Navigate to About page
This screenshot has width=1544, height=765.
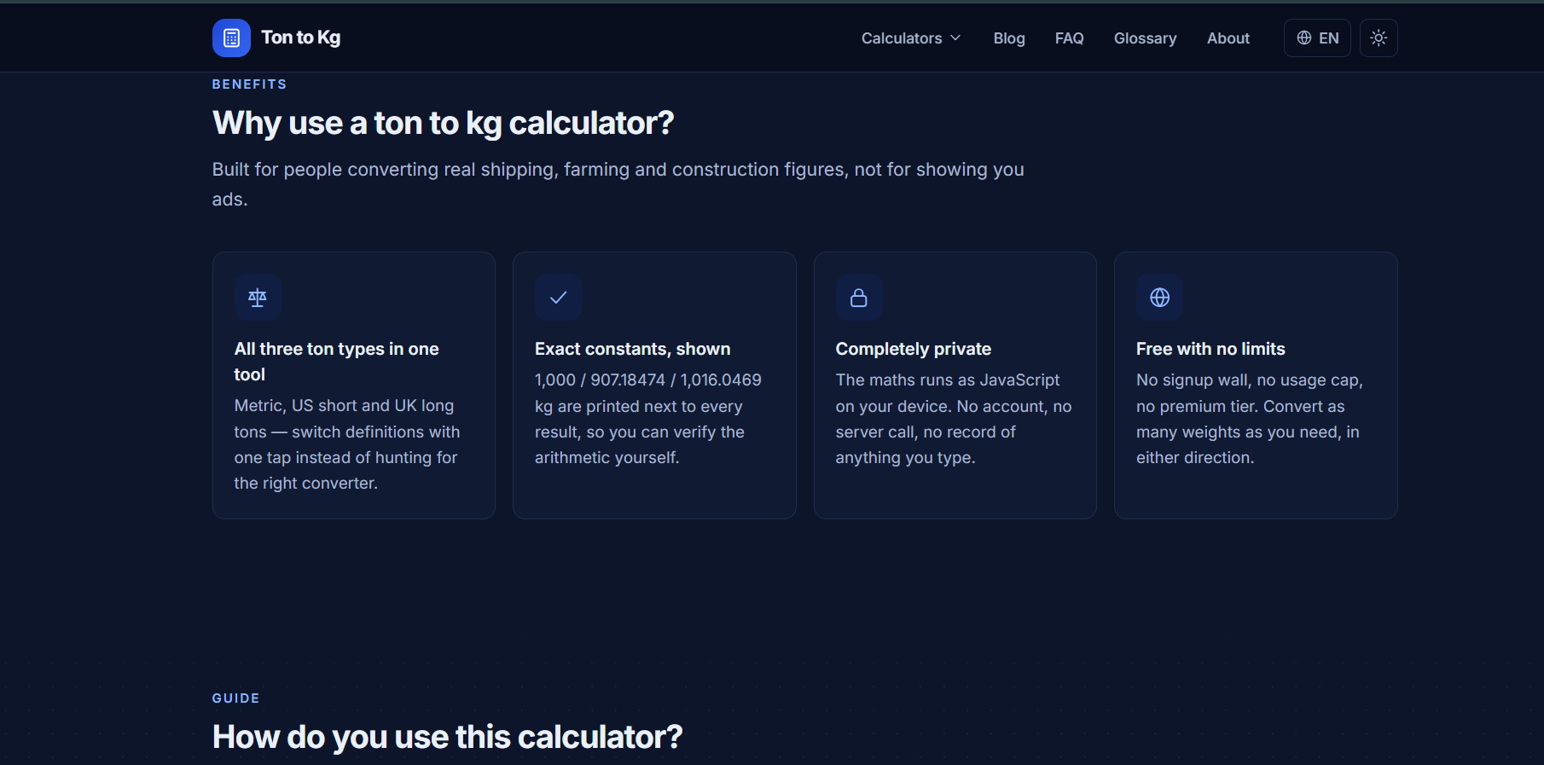click(1228, 38)
